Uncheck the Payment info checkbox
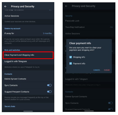The image size is (118, 115). (70, 64)
